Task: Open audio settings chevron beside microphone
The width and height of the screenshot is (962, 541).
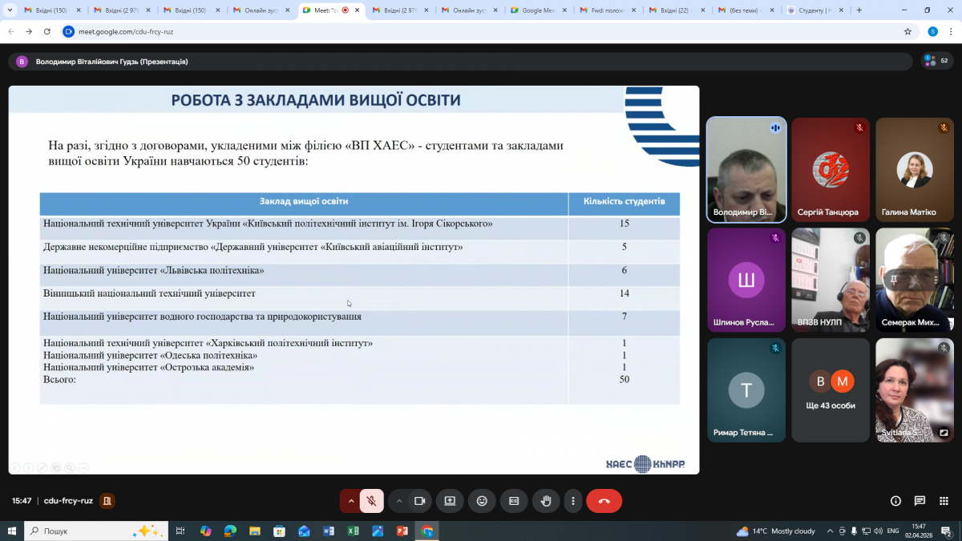Action: click(350, 501)
